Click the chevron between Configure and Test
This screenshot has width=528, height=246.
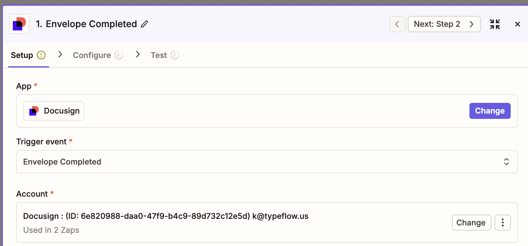[138, 54]
